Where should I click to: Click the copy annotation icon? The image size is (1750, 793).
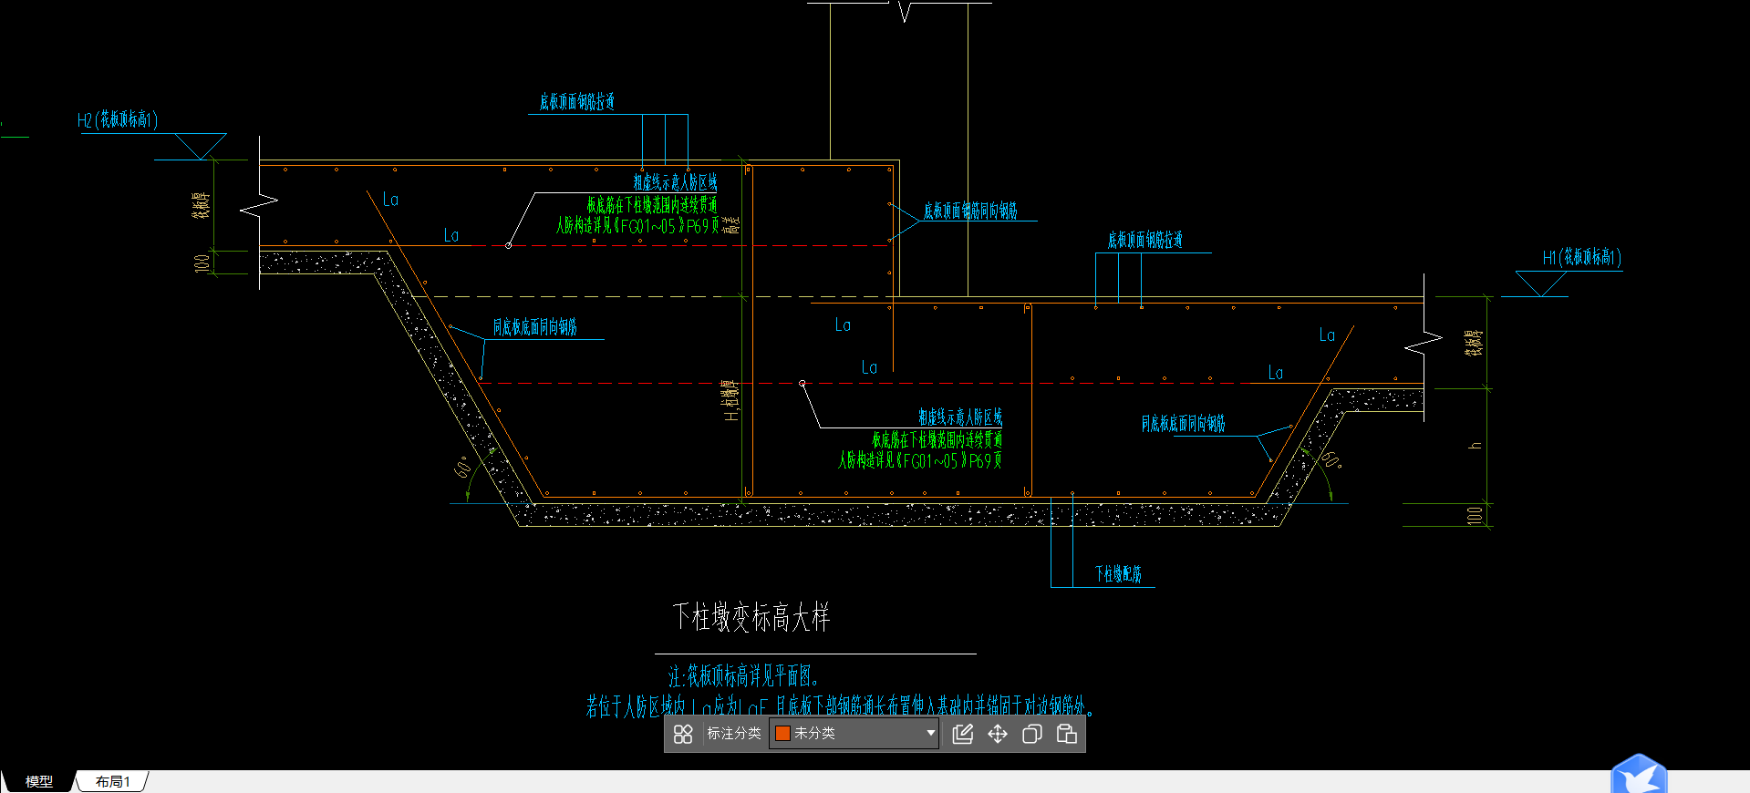pyautogui.click(x=1032, y=734)
